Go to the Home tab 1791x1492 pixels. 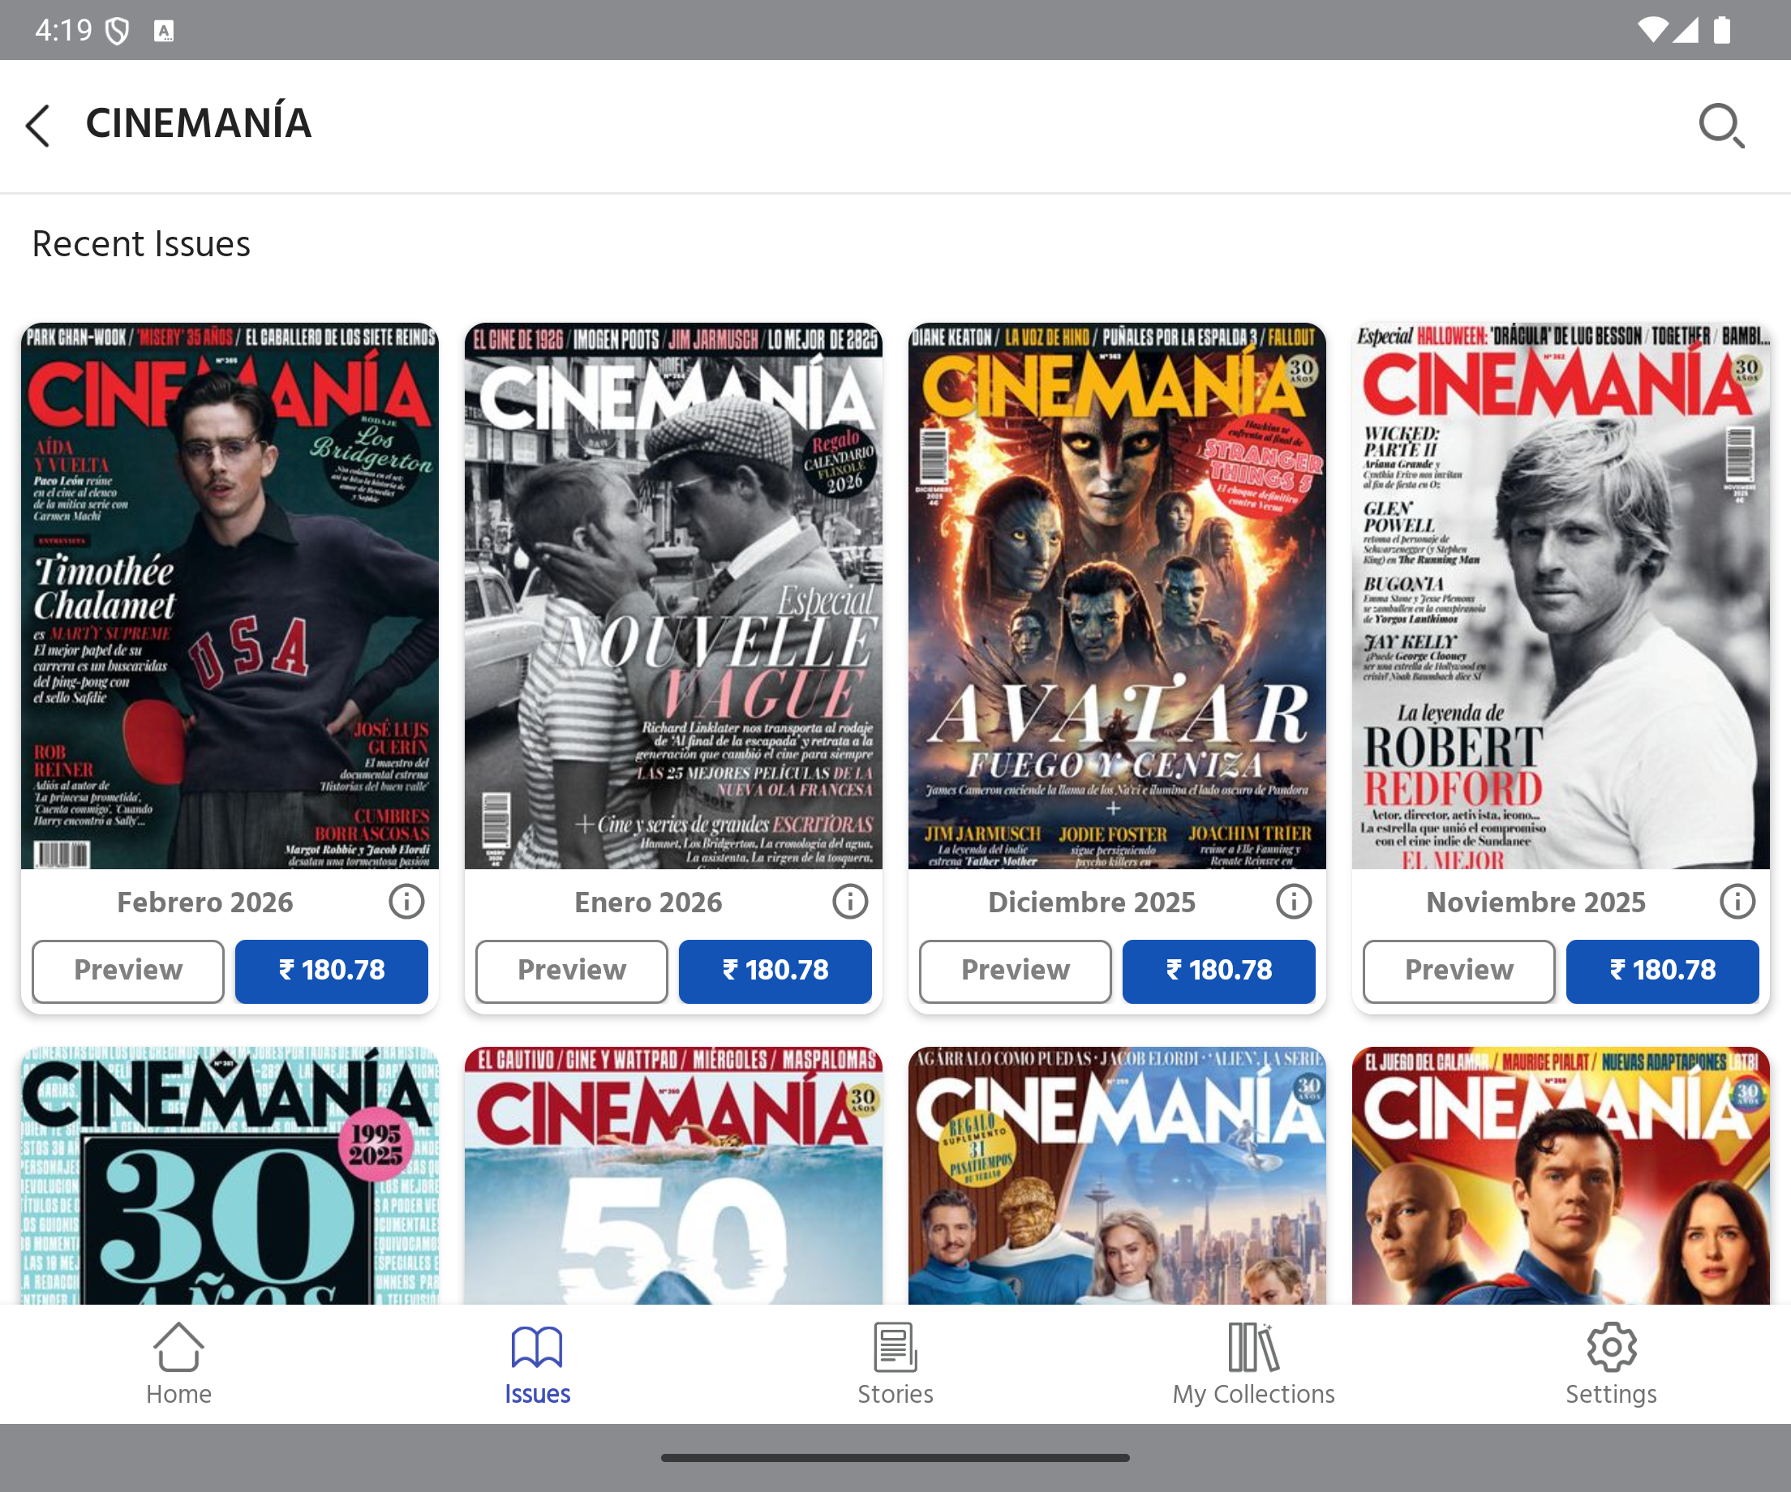[178, 1362]
